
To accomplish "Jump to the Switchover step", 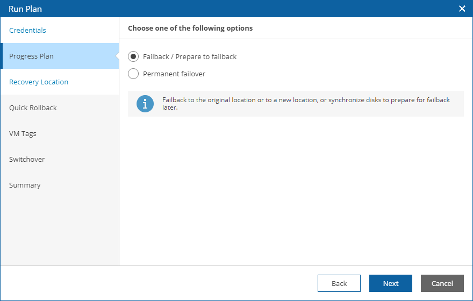I will (27, 159).
